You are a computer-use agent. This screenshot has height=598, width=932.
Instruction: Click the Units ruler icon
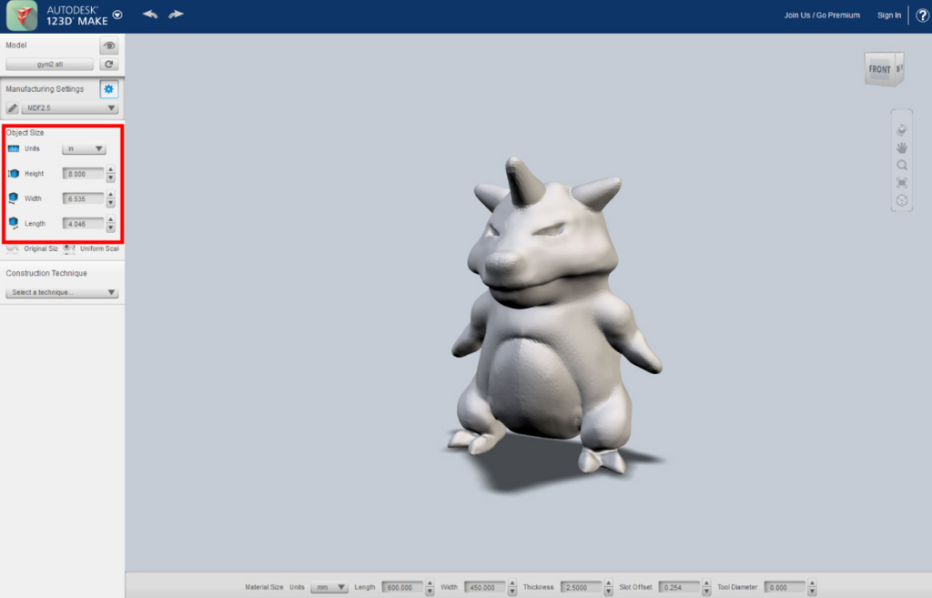(13, 148)
